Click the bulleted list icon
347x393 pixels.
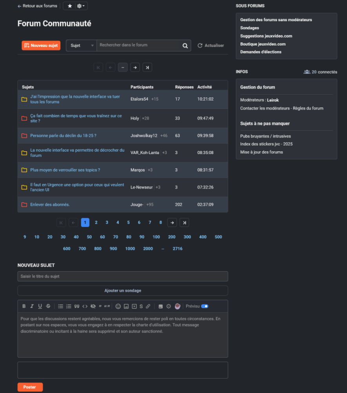tap(61, 306)
